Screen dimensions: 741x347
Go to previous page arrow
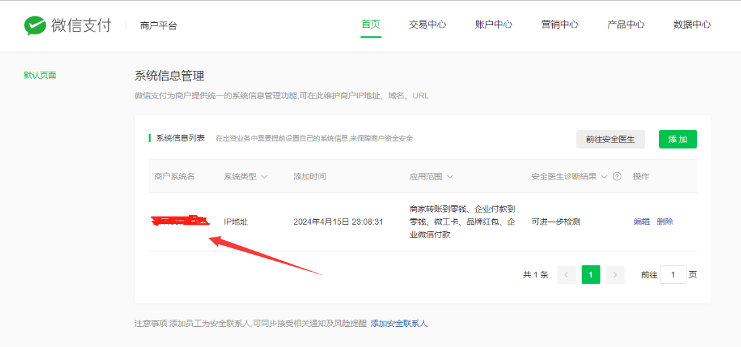click(x=566, y=274)
